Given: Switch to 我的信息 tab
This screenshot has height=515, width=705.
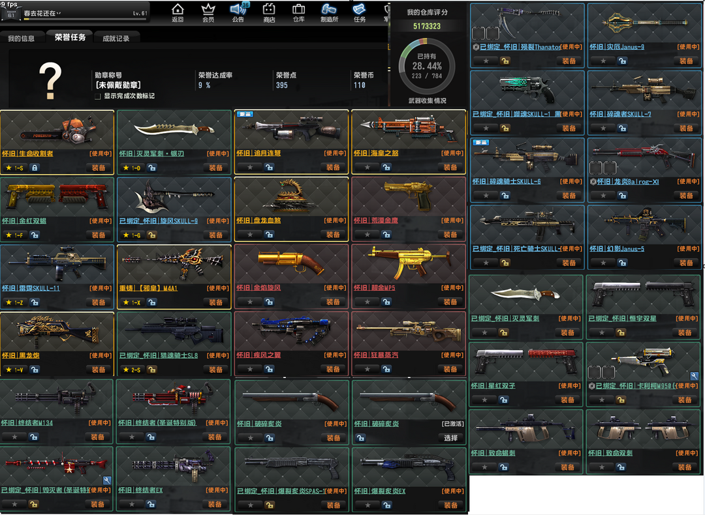Looking at the screenshot, I should pos(22,38).
